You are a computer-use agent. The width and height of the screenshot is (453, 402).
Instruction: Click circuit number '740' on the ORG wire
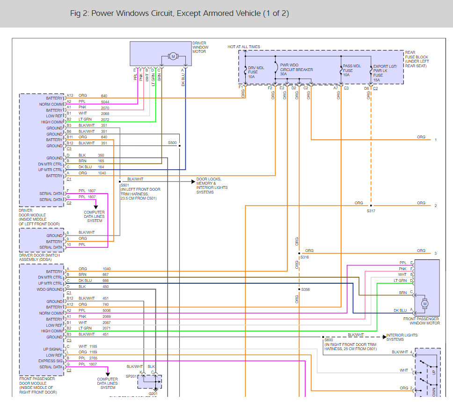(105, 304)
